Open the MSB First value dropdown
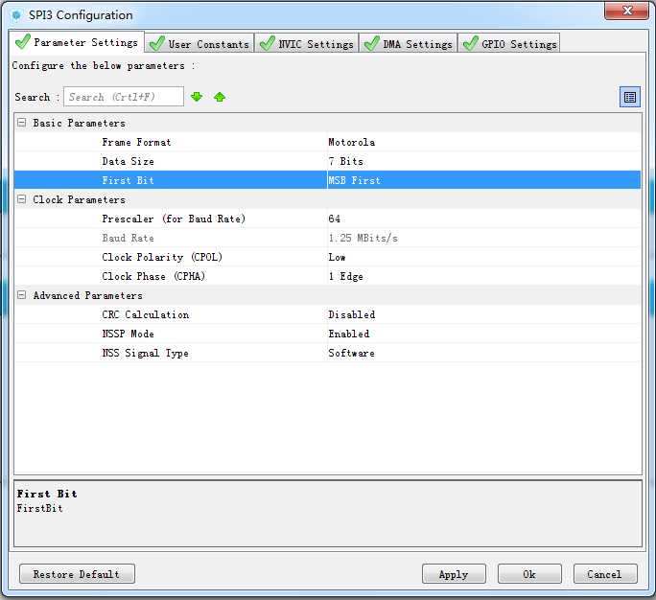Viewport: 656px width, 600px height. click(x=483, y=180)
